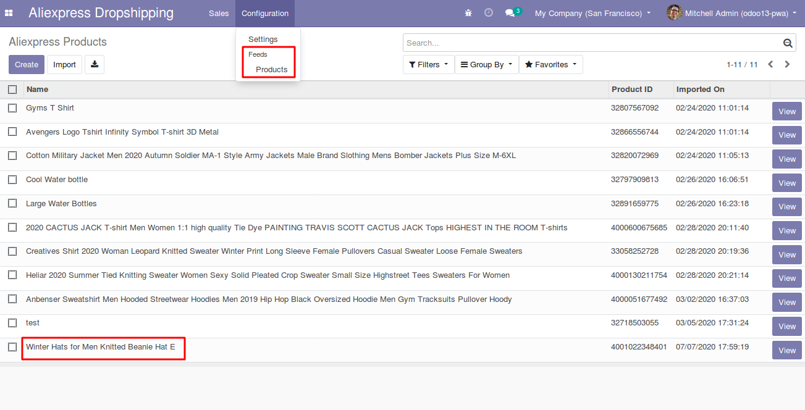The height and width of the screenshot is (410, 805).
Task: Click Winter Hats for Men product name
Action: [x=101, y=347]
